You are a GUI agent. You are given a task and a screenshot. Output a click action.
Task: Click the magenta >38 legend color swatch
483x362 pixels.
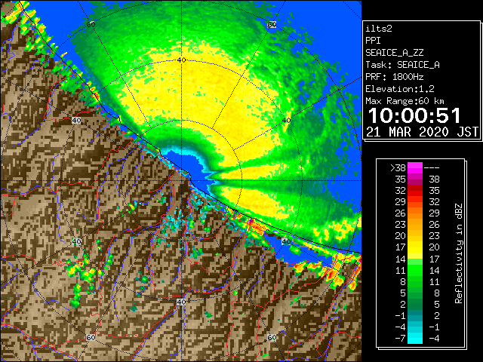415,168
